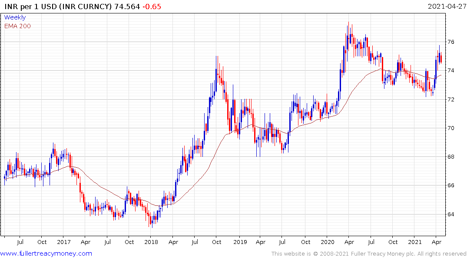Screen dimensions: 467x260
Task: Click the y-axis label '74'
Action: pyautogui.click(x=450, y=71)
